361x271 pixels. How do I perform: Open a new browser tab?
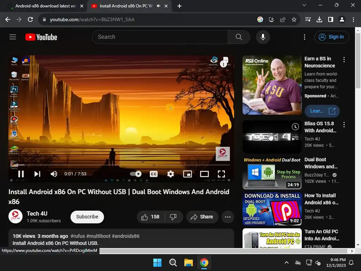179,6
